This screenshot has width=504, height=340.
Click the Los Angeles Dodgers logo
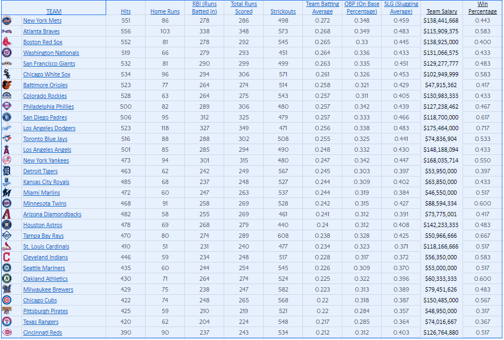tap(6, 128)
